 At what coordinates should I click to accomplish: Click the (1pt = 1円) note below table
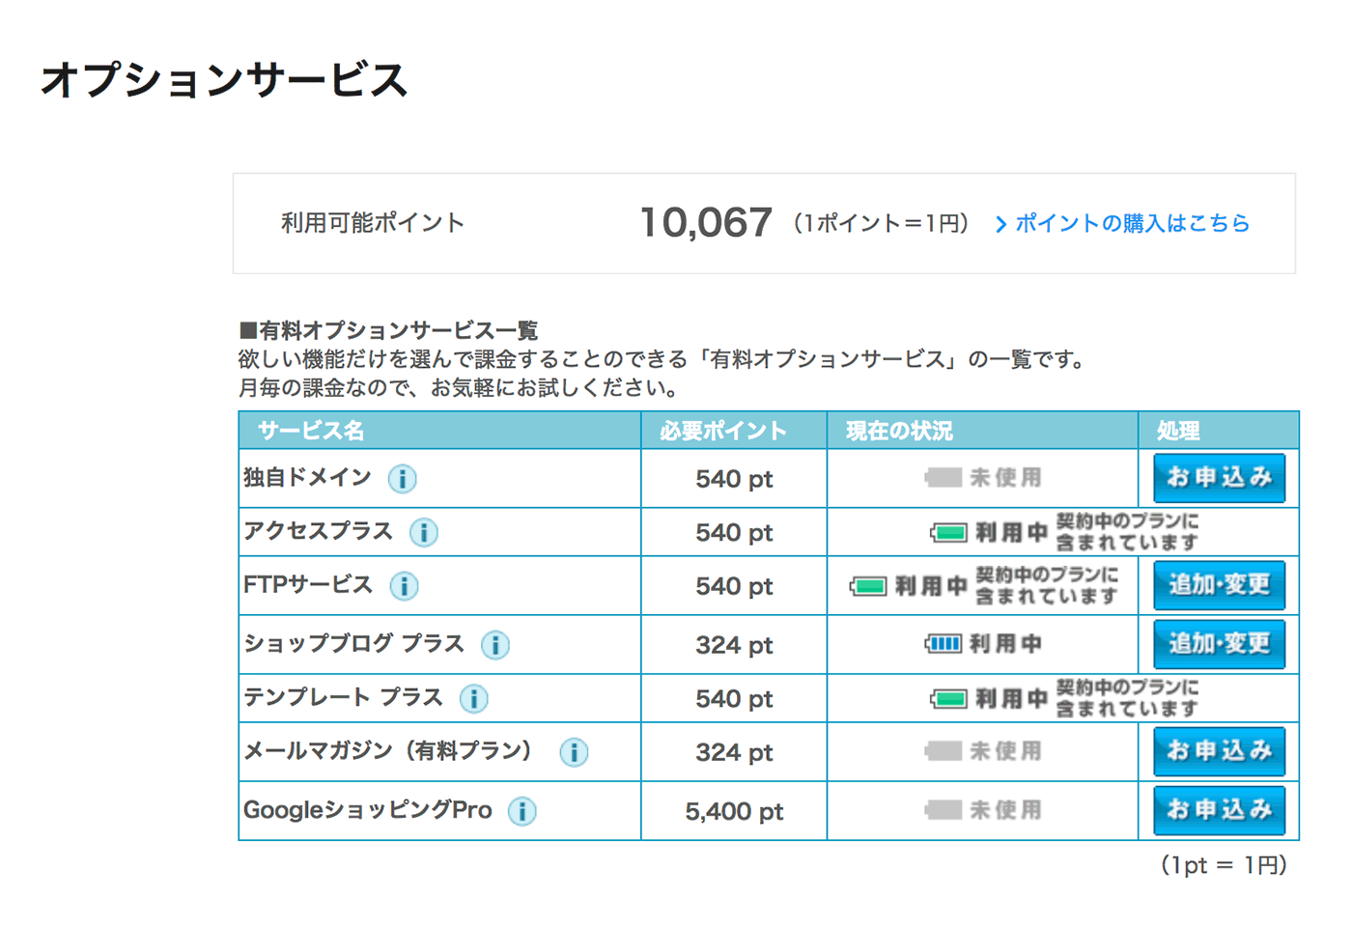coord(1224,865)
